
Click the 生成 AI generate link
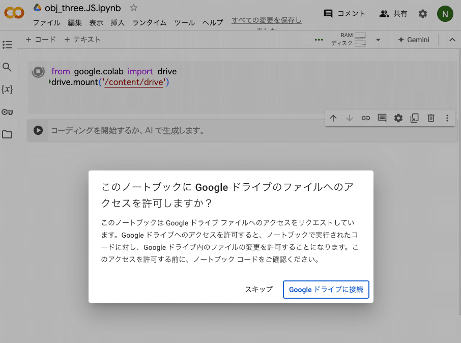[x=171, y=130]
